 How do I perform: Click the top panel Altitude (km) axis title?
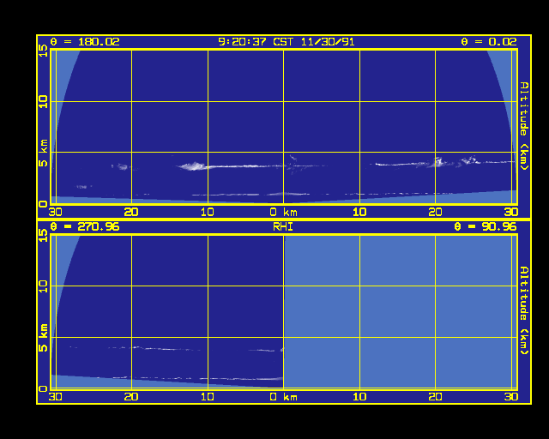[x=524, y=126]
